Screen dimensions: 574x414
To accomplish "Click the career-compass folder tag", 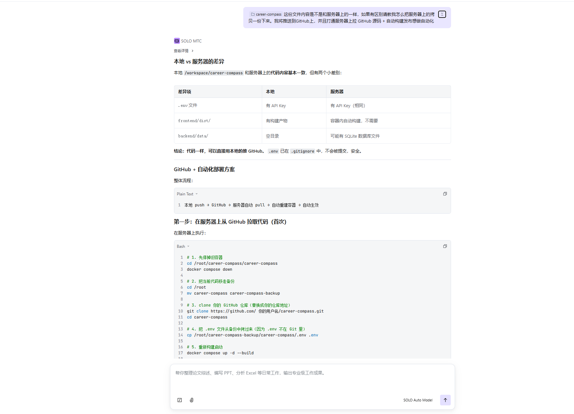I will (x=266, y=14).
